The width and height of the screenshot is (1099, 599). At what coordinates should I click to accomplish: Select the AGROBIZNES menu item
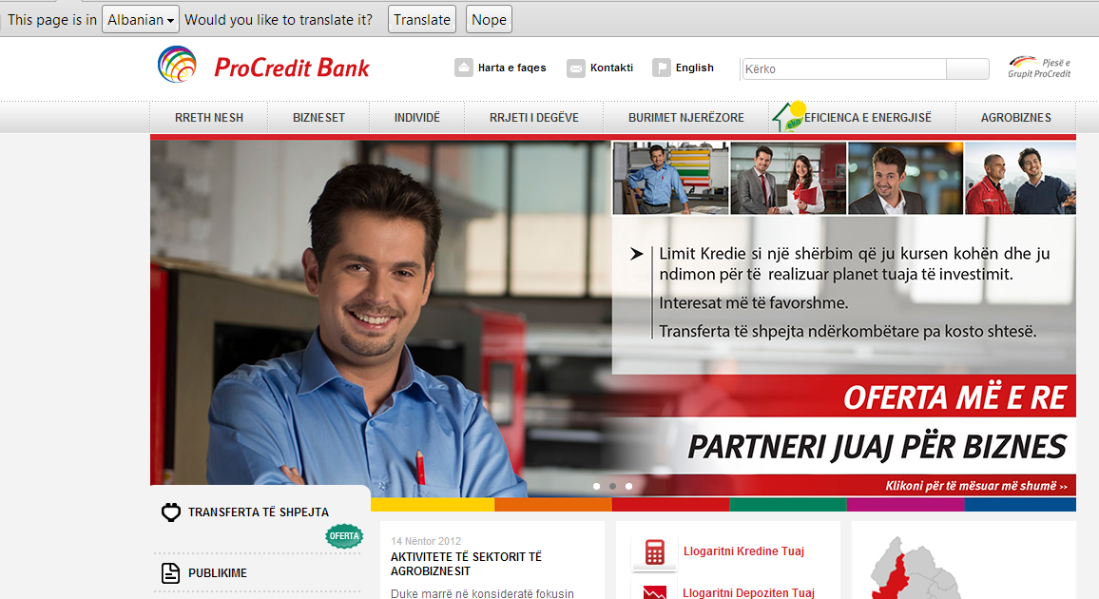coord(1015,118)
